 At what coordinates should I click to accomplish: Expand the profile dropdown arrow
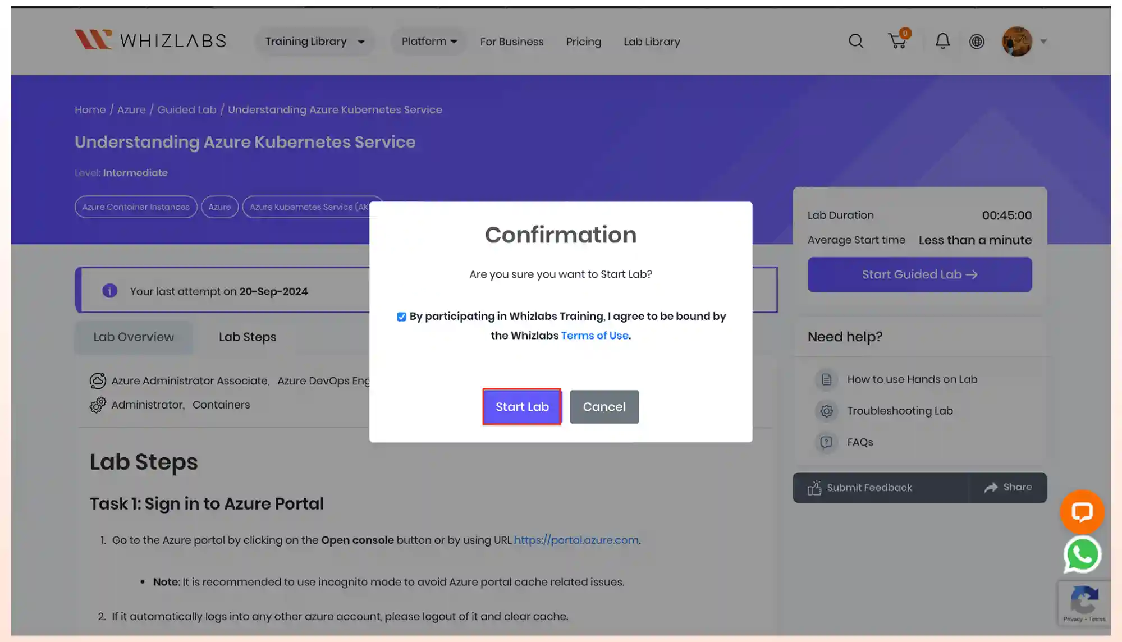pos(1043,41)
